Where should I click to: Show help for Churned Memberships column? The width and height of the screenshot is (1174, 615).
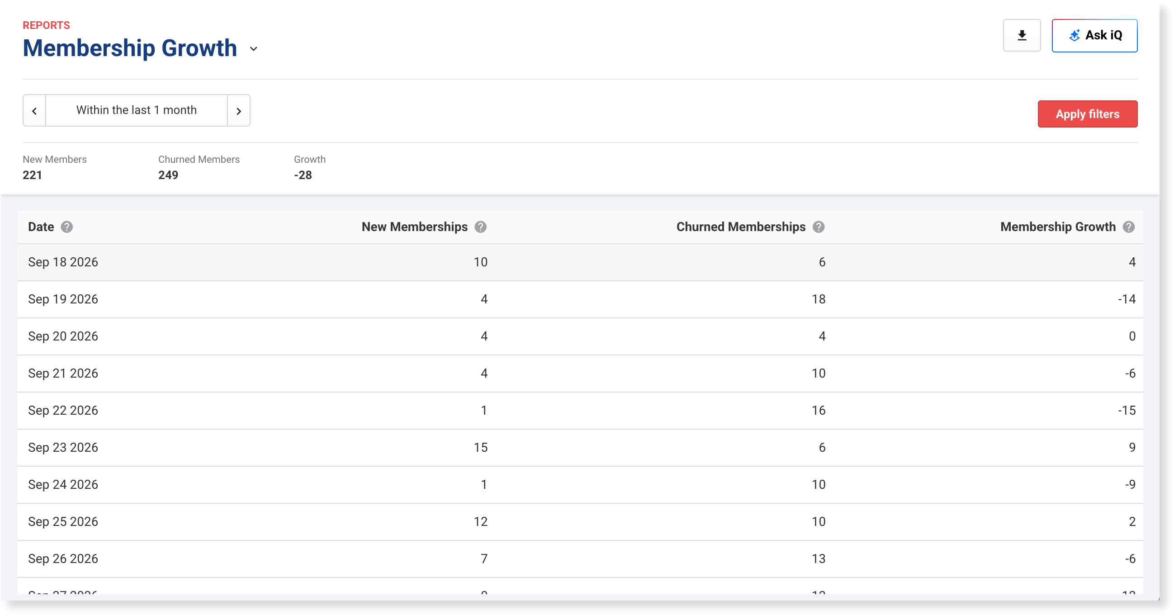coord(818,227)
